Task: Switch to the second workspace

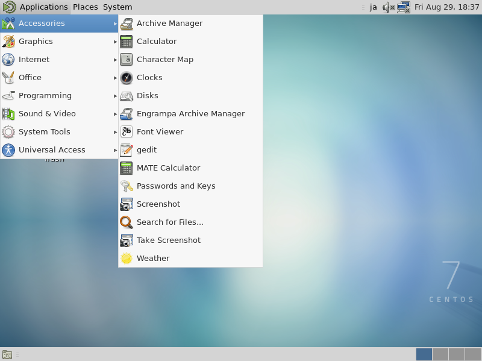Action: coord(440,354)
